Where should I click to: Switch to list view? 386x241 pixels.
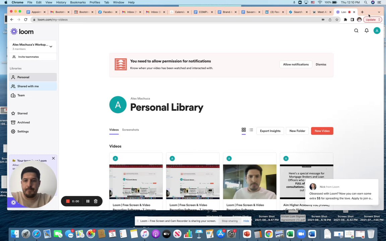click(251, 130)
